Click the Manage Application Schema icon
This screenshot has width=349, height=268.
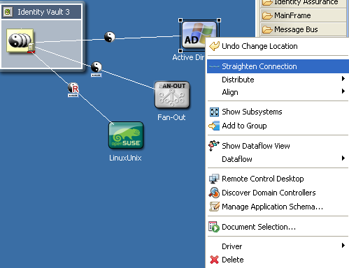point(214,207)
